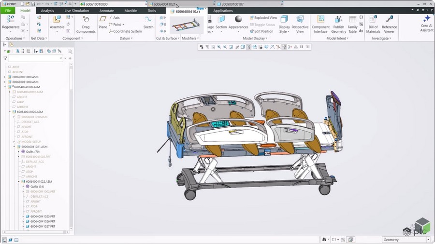Collapse 600640041000.ASM node

tap(5, 87)
